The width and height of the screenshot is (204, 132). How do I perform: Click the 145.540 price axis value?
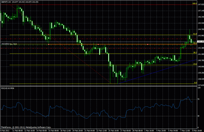pos(201,23)
